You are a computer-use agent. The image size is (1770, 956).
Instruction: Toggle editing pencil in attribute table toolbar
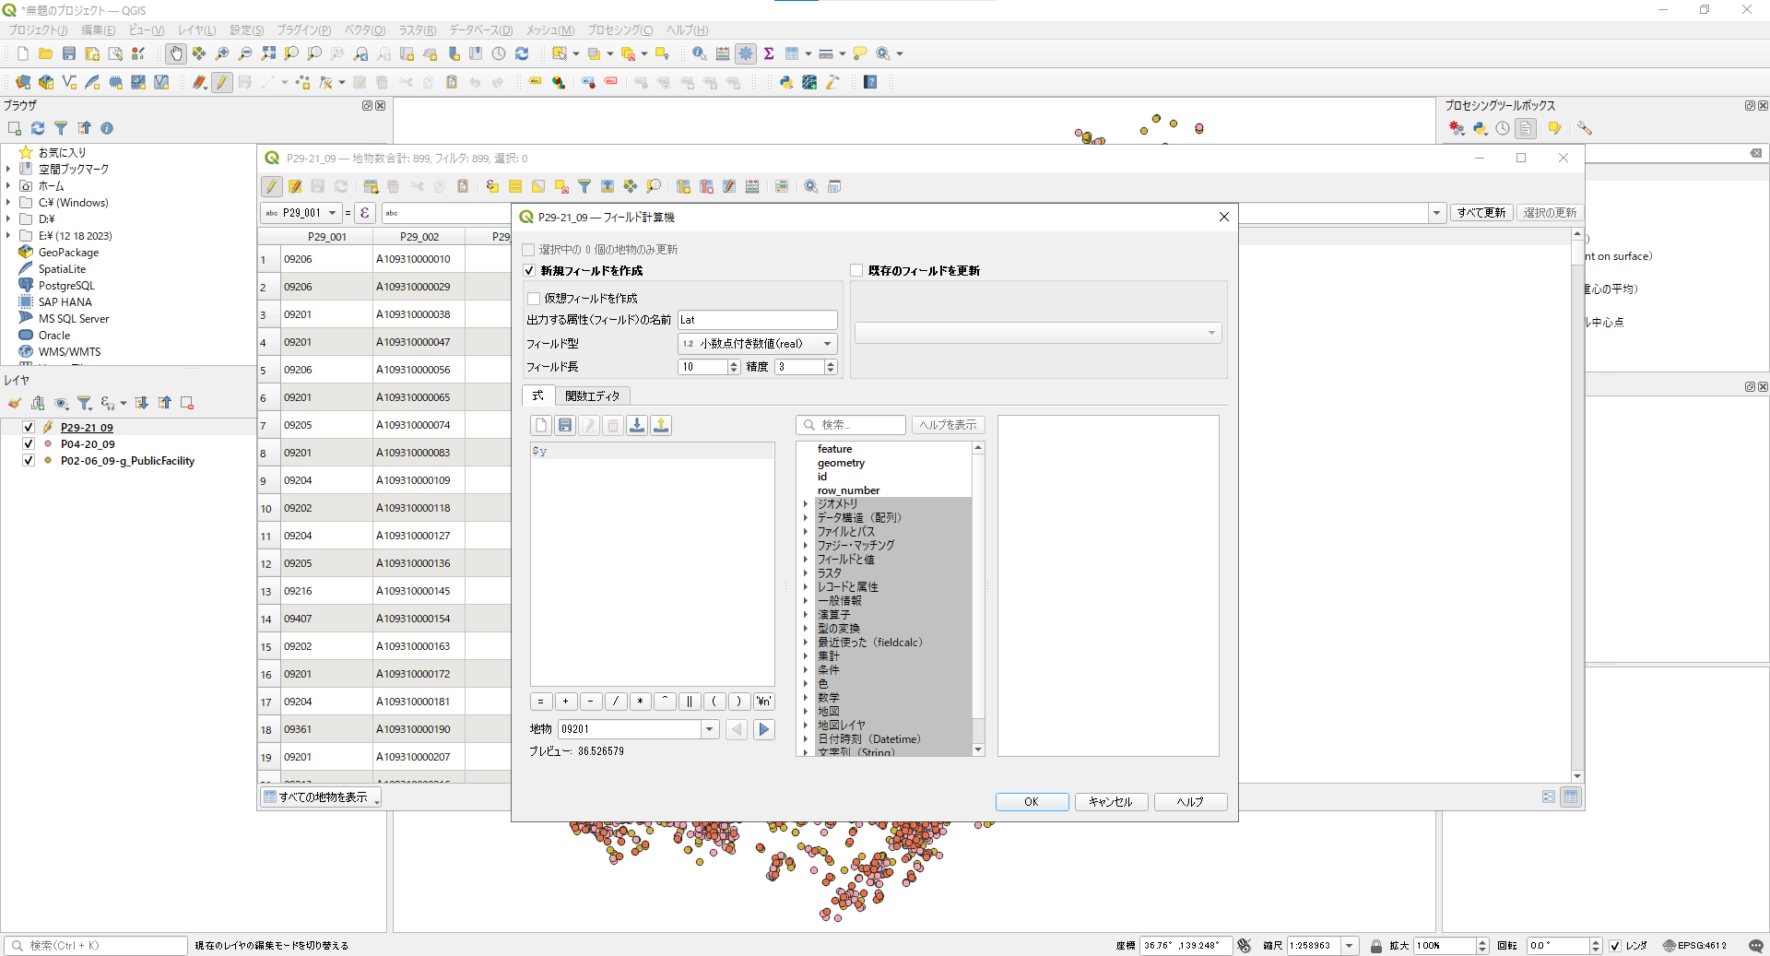(271, 186)
